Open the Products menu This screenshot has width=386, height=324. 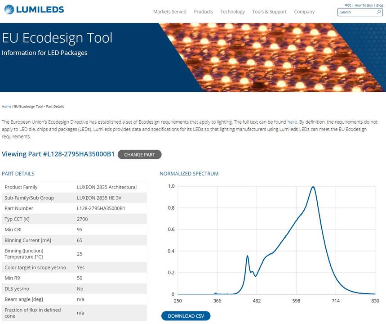(203, 12)
